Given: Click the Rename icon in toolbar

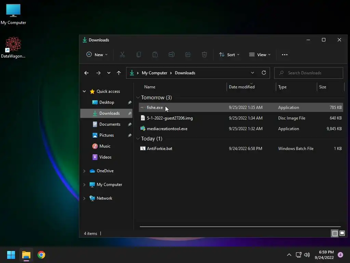Looking at the screenshot, I should pyautogui.click(x=172, y=54).
